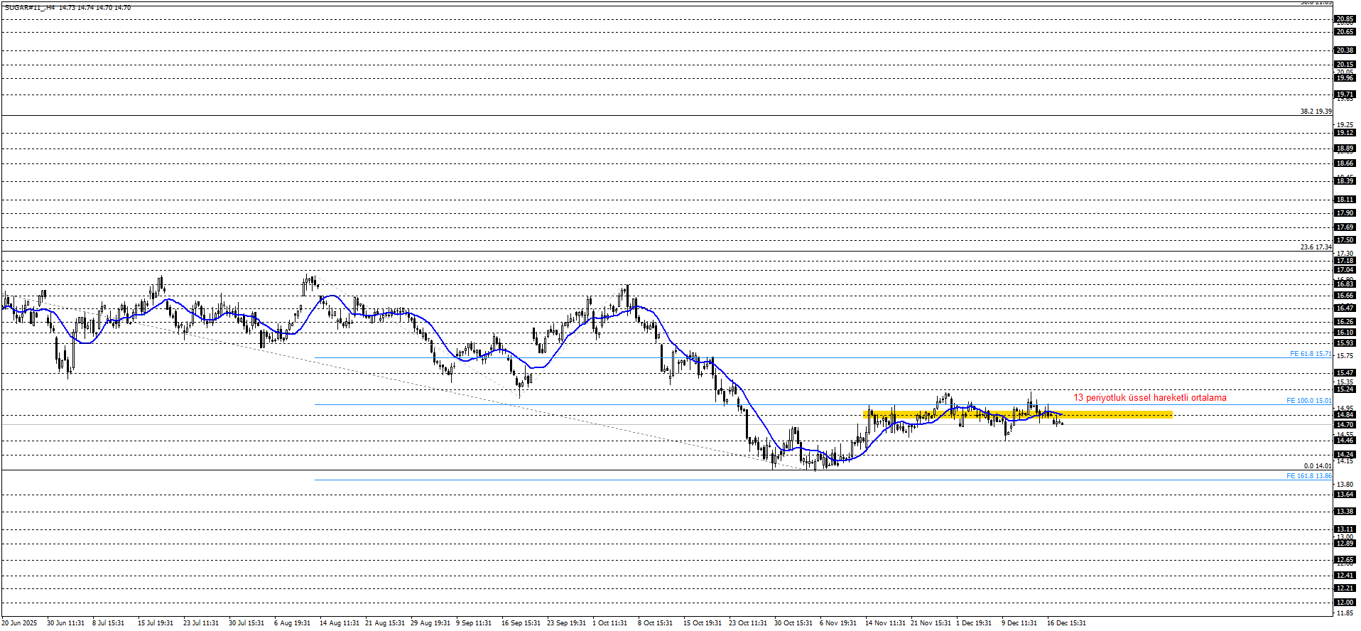Click the 20 Jun 2025 date label
The height and width of the screenshot is (631, 1361).
tap(19, 623)
